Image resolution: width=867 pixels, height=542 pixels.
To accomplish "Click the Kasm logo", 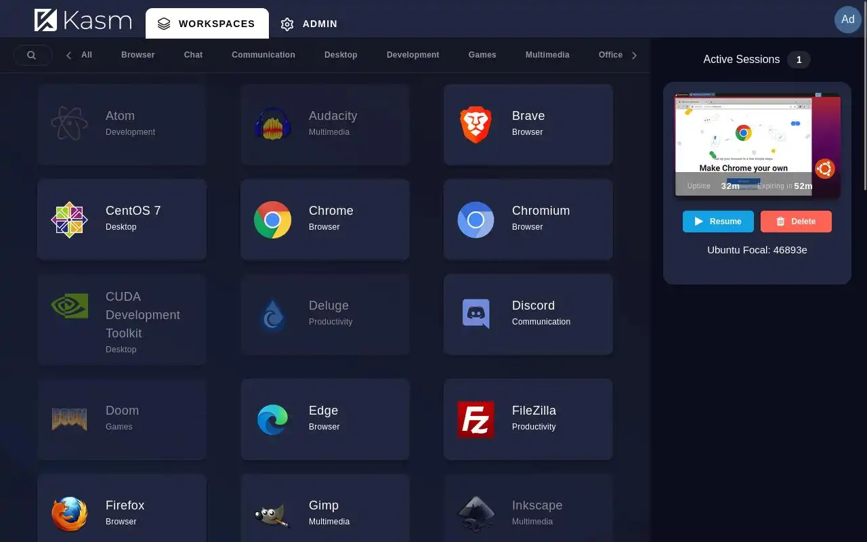I will [83, 20].
